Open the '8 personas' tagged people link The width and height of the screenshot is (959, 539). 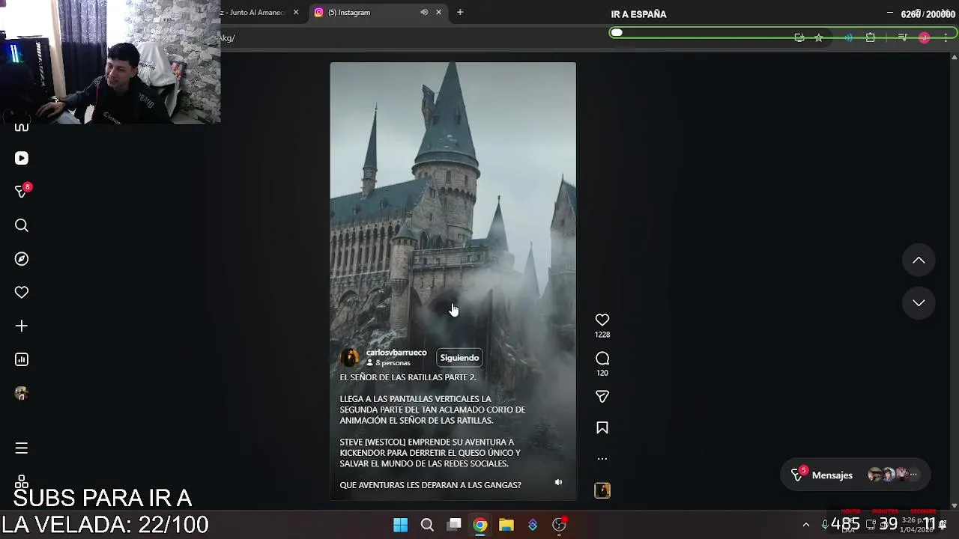389,363
